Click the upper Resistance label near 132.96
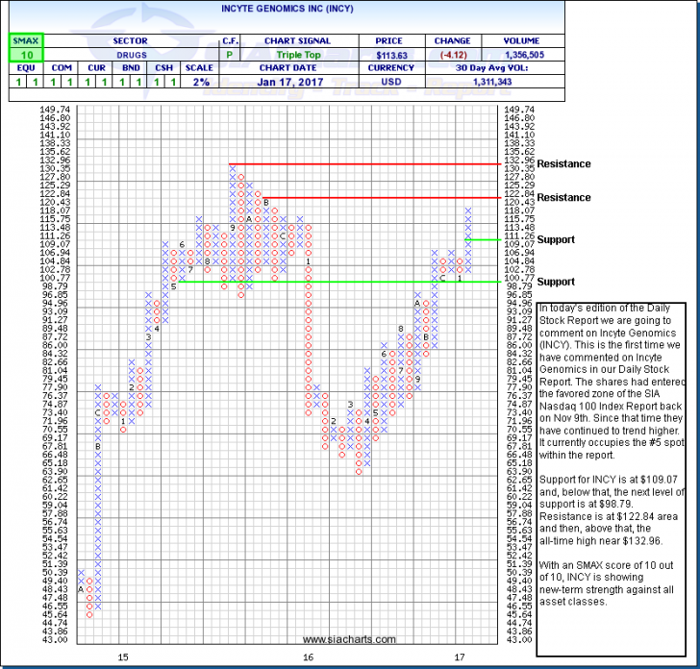Image resolution: width=700 pixels, height=669 pixels. pos(565,164)
